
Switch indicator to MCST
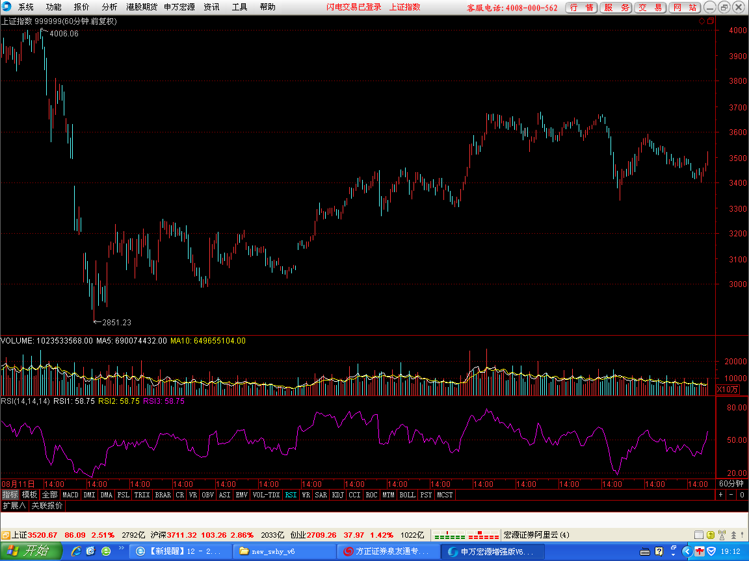click(x=445, y=495)
